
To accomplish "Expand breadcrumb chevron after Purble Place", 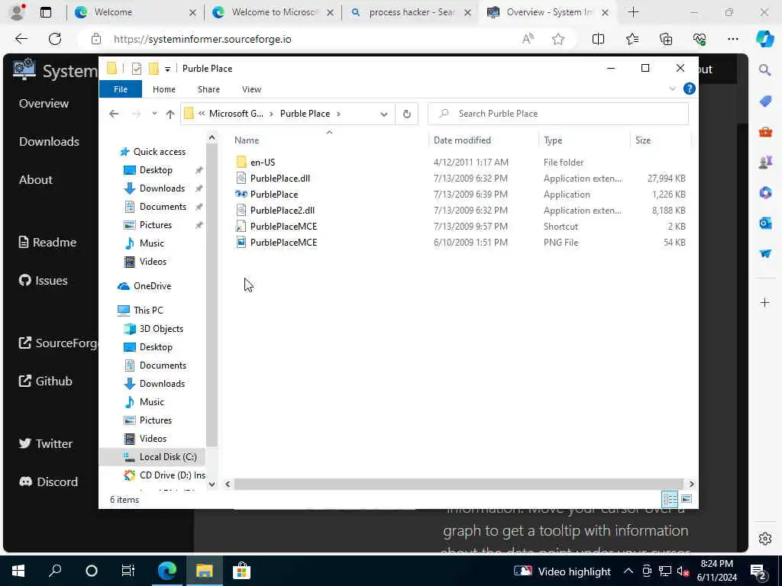I will pos(338,114).
